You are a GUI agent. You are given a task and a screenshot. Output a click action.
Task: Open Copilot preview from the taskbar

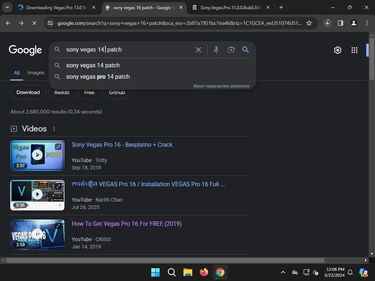[363, 272]
